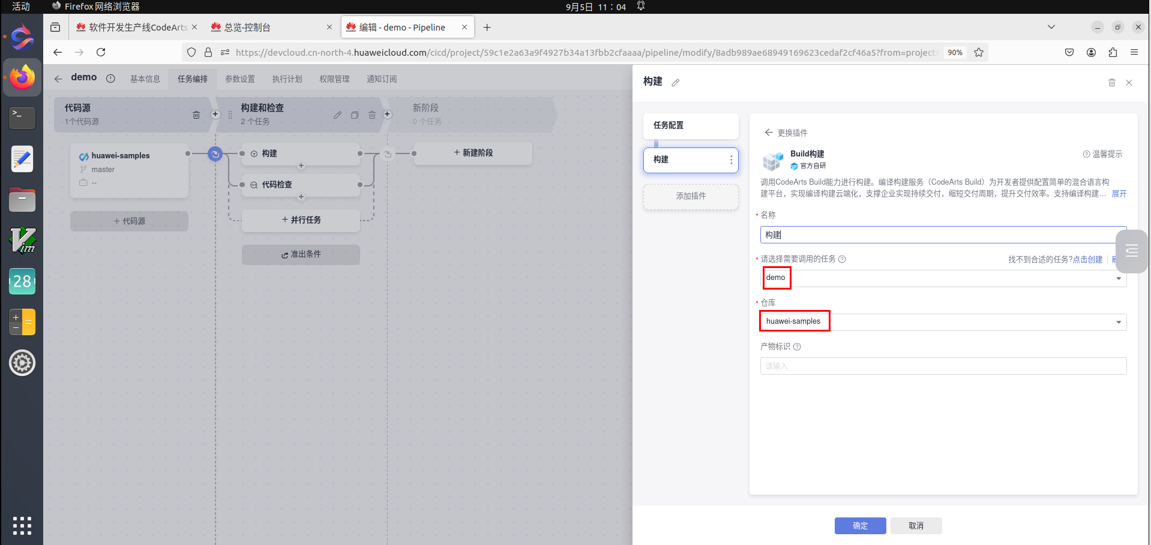This screenshot has height=545, width=1151.
Task: Click the 90% zoom indicator in the address bar
Action: coord(955,53)
